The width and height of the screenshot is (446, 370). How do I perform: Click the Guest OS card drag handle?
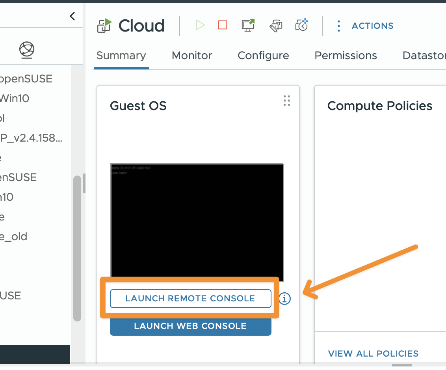287,101
